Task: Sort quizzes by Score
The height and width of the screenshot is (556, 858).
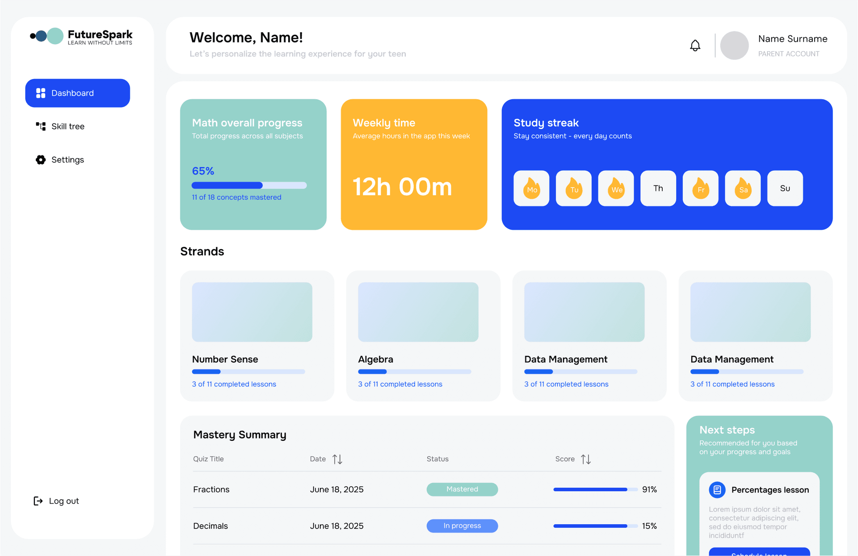Action: (x=585, y=459)
